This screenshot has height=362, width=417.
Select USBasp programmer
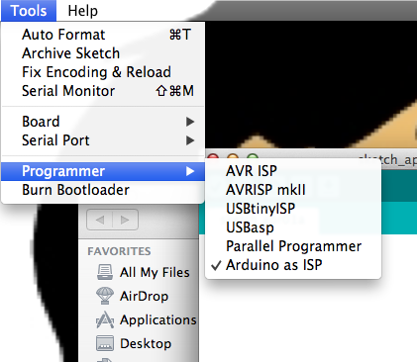[293, 227]
